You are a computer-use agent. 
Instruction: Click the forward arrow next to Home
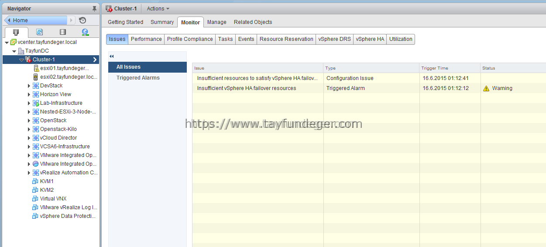coord(72,20)
